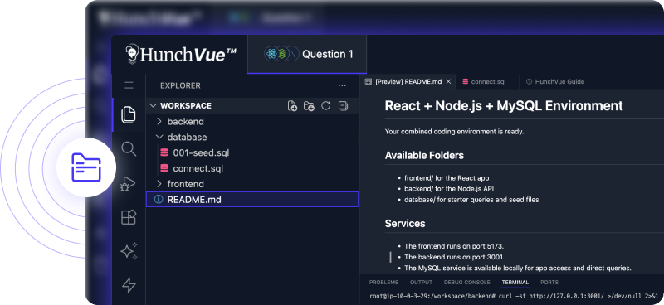Click text 'Your combined coding environment is ready.'

coord(454,132)
